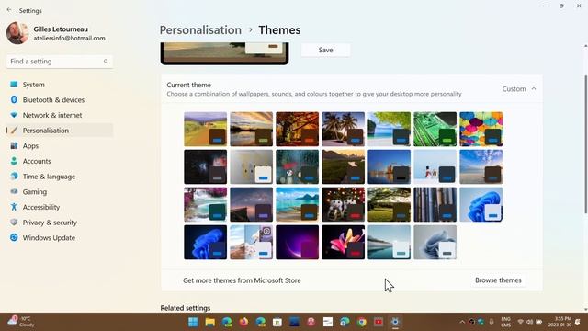The image size is (588, 331).
Task: Show hidden system tray icons
Action: click(462, 322)
